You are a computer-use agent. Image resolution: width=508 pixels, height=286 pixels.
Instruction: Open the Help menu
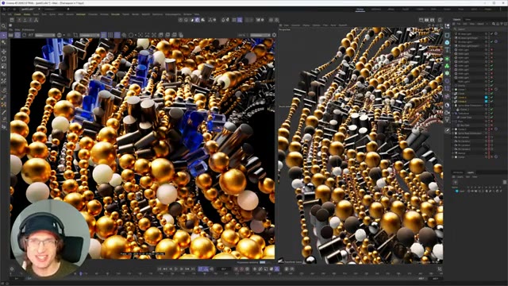pyautogui.click(x=197, y=14)
